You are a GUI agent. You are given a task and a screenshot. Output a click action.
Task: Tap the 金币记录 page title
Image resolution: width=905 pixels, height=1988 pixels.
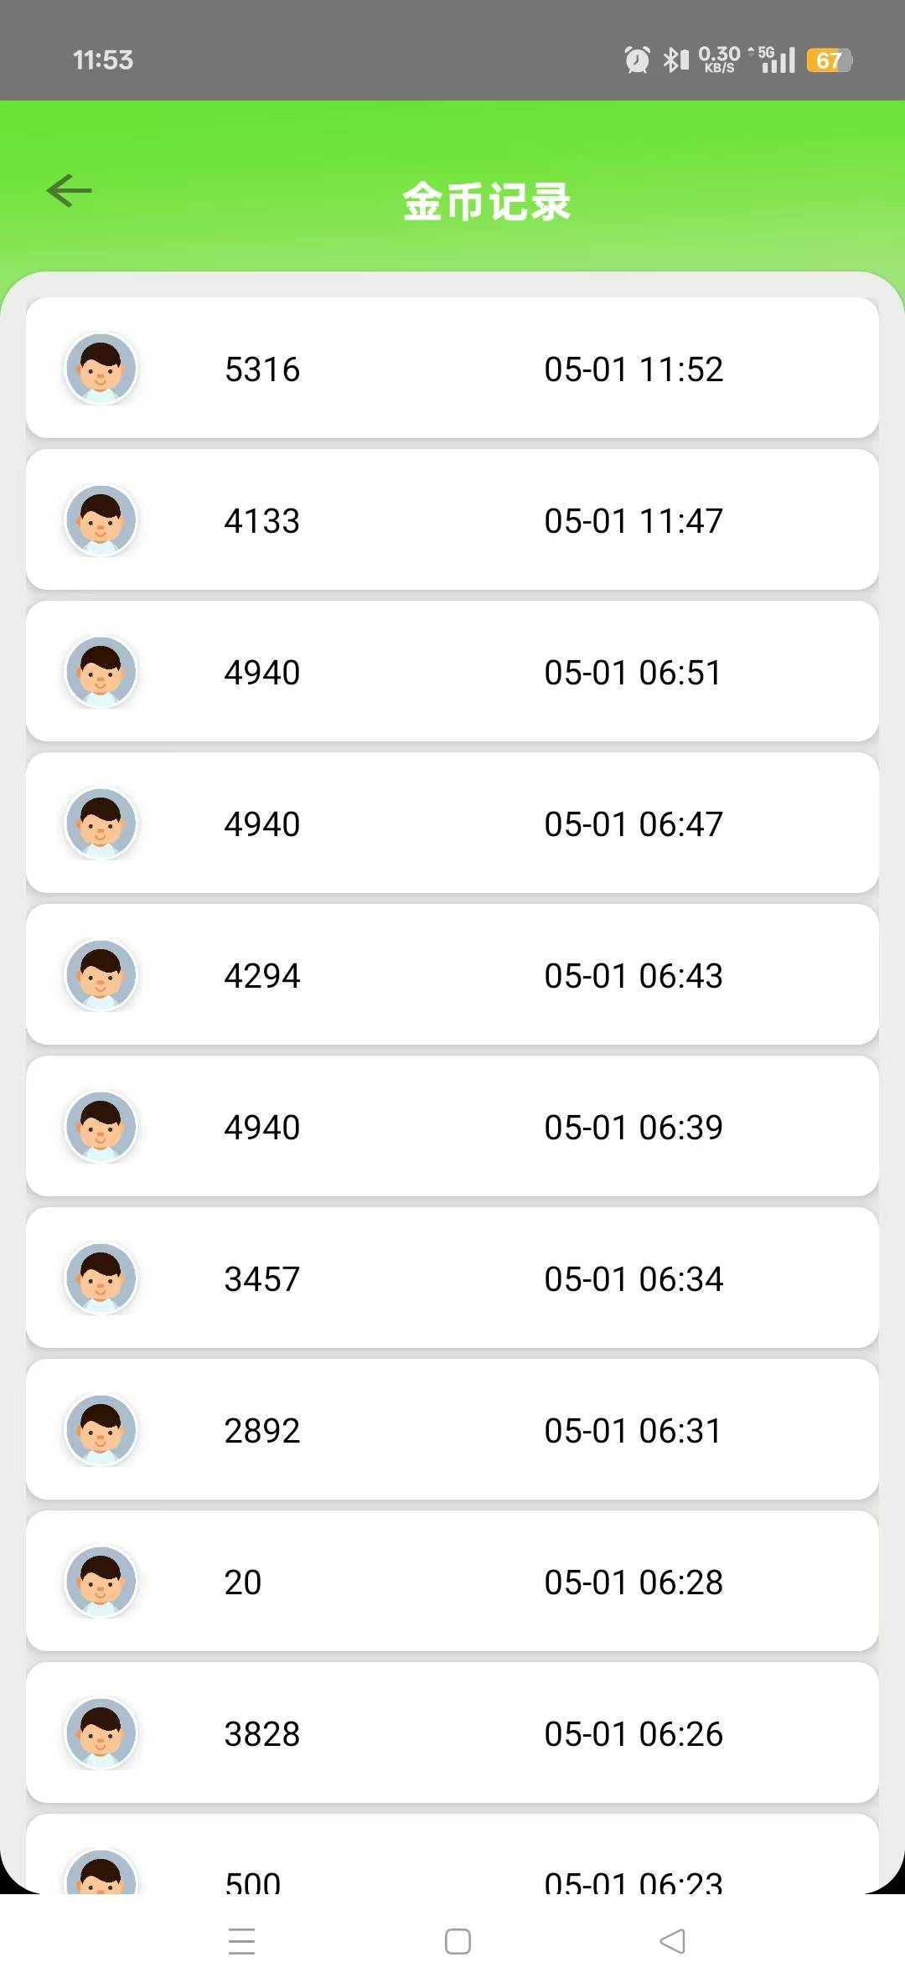tap(486, 202)
